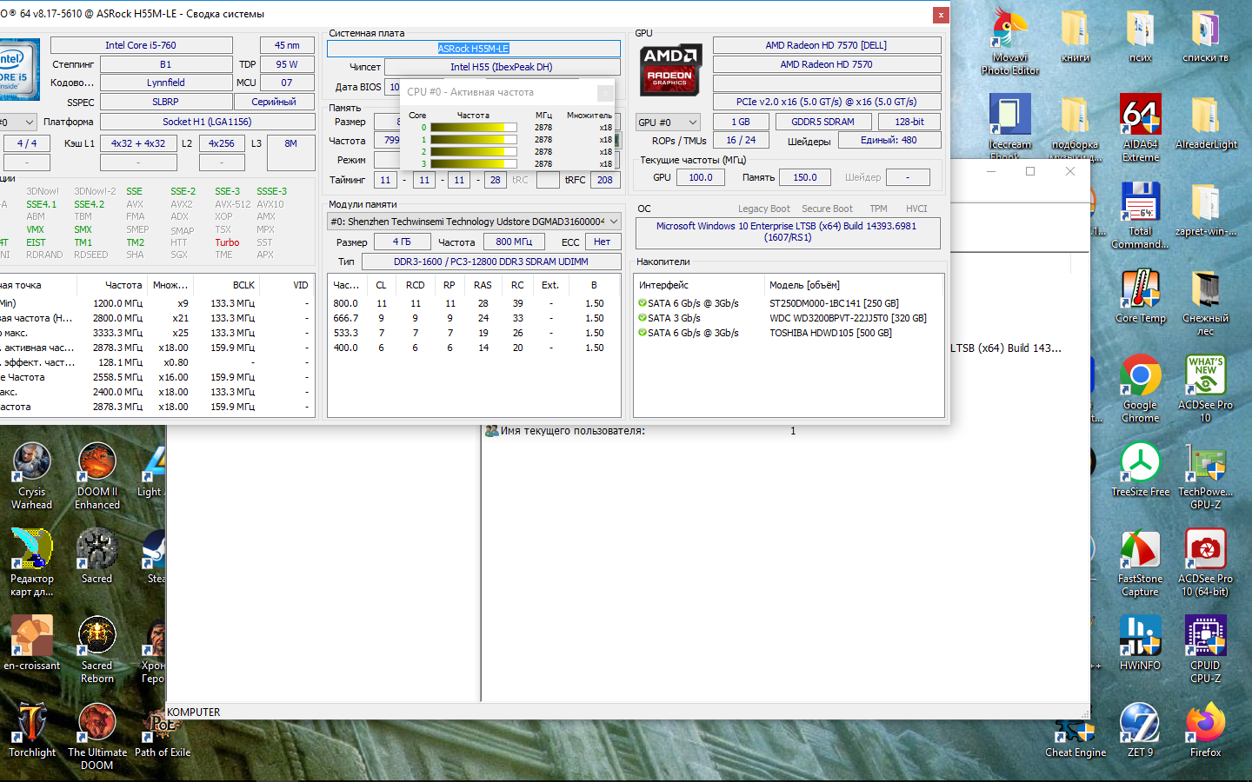This screenshot has height=782, width=1252.
Task: Launch HWiNFO desktop shortcut
Action: coord(1141,644)
